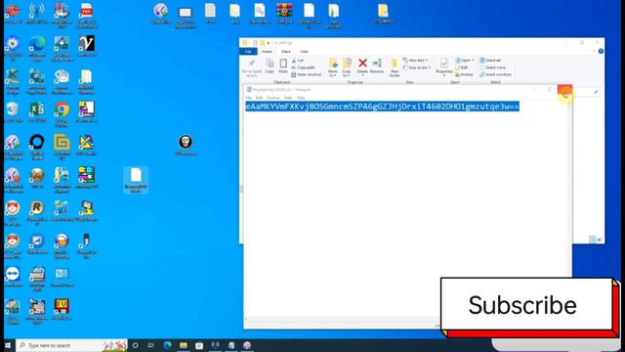Image resolution: width=625 pixels, height=352 pixels.
Task: Select the WinRAR icon on desktop
Action: pyautogui.click(x=284, y=14)
